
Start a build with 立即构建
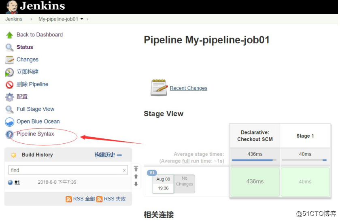[x=28, y=72]
